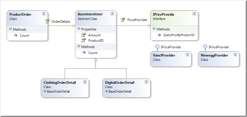Expand the DigitalOrderDetail class chevron
Viewport: 247px width, 117px height.
click(146, 82)
